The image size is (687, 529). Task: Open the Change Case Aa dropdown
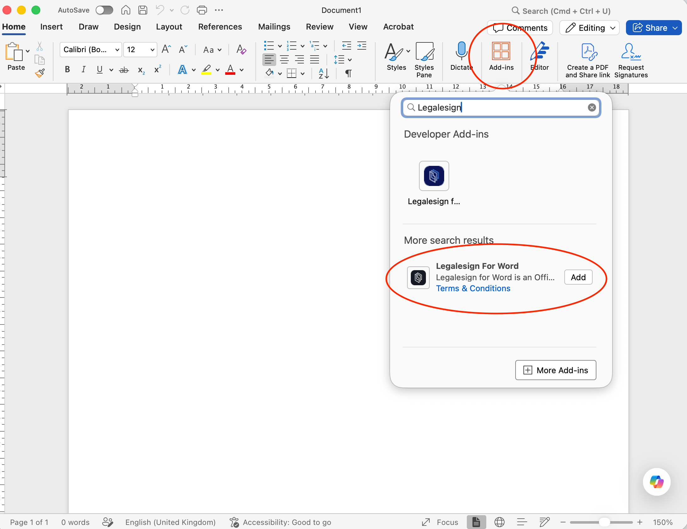pos(213,50)
